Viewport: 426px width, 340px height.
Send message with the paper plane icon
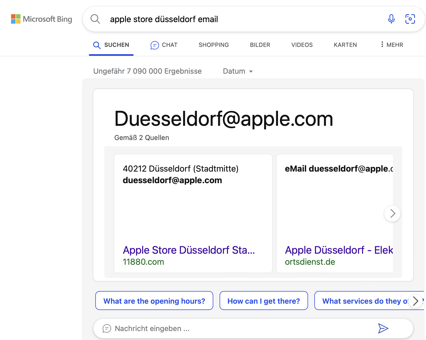(383, 328)
